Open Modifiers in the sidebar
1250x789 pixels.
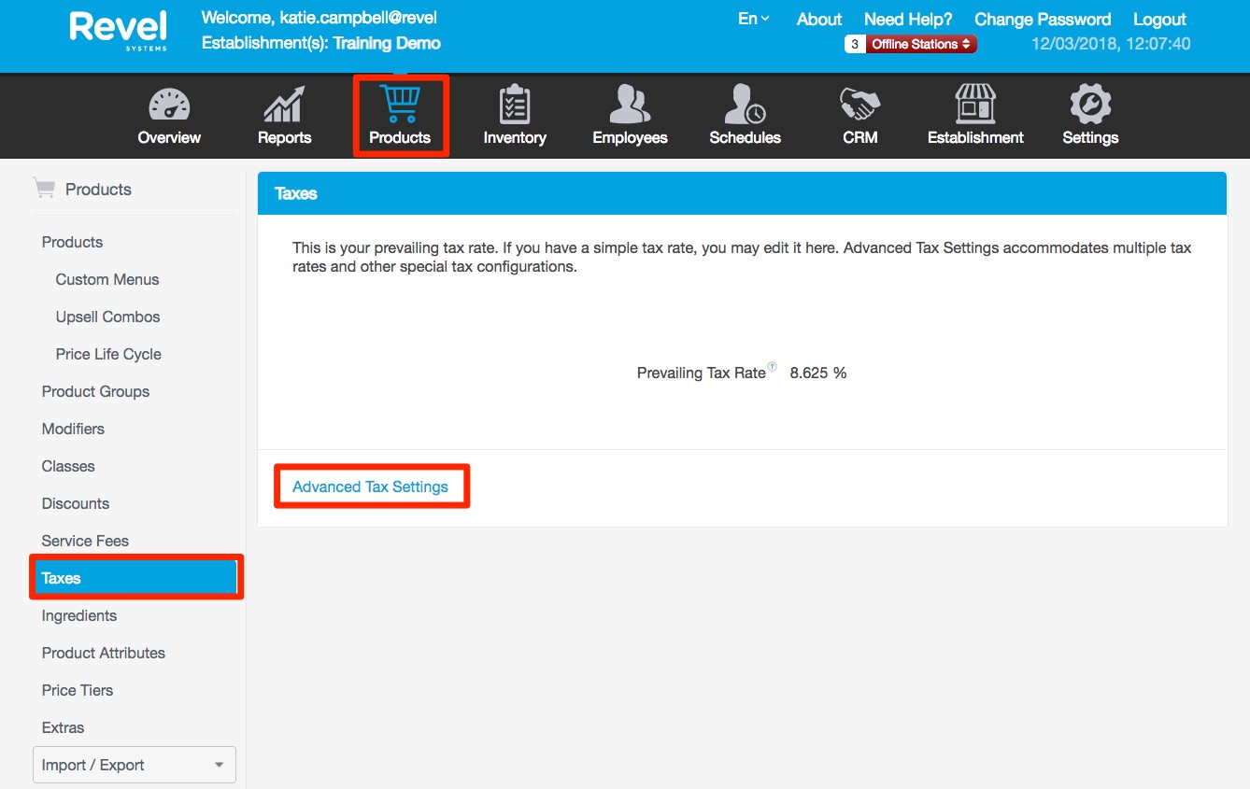click(73, 429)
